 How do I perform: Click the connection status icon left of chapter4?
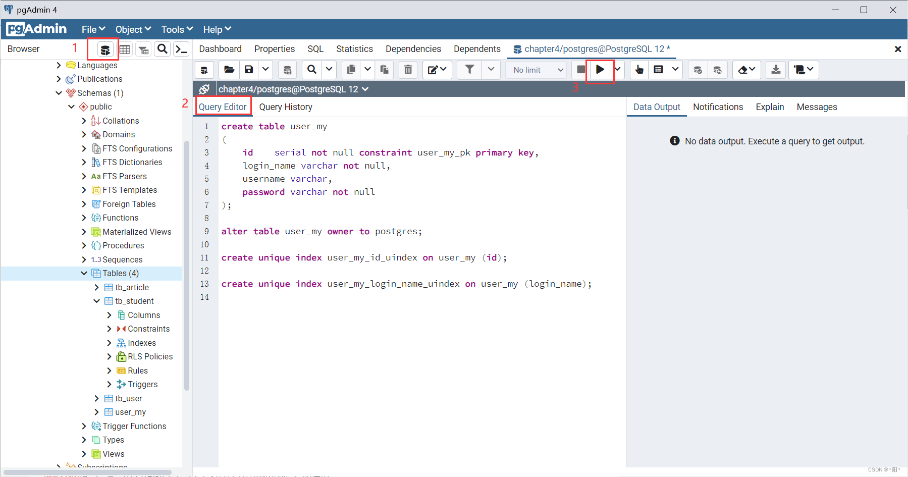204,89
